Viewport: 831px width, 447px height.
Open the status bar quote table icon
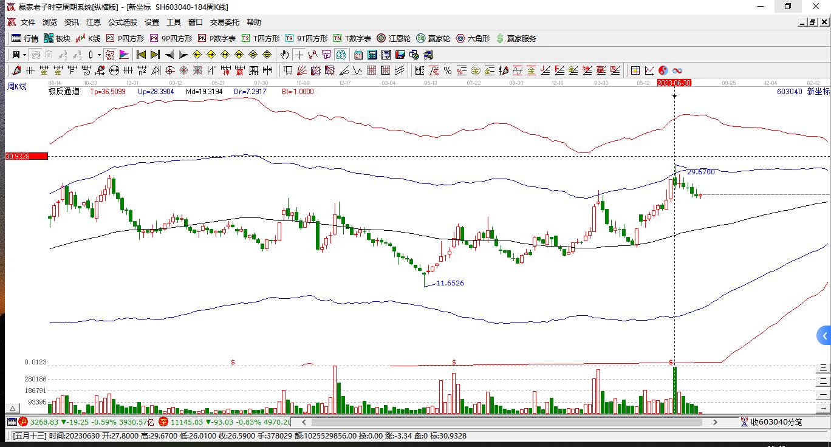tap(12, 422)
